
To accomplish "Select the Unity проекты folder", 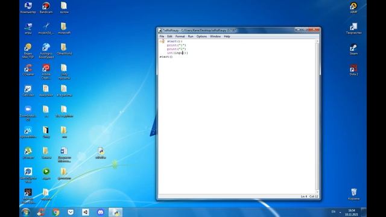I will (64, 72).
